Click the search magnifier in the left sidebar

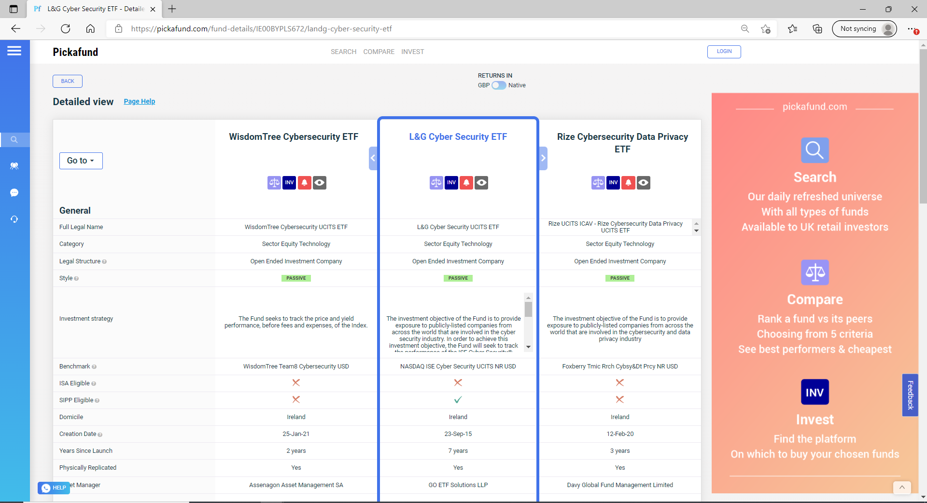tap(14, 139)
